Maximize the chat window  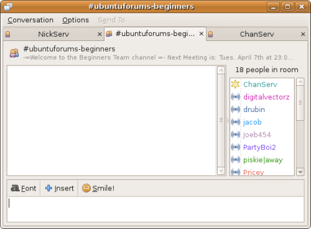coord(287,7)
